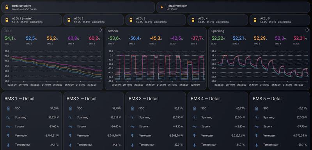
Task: Click BMS 1 Detail Spanning sine wave icon
Action: [x=8, y=117]
